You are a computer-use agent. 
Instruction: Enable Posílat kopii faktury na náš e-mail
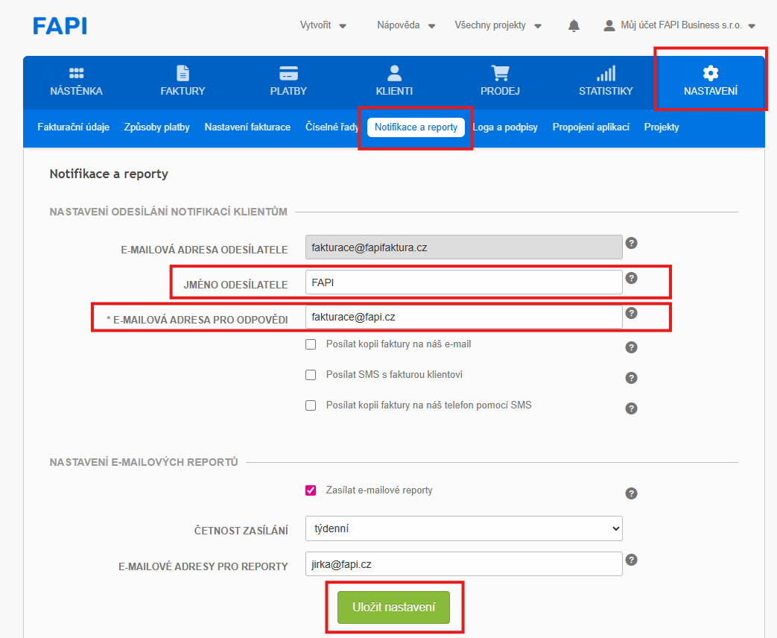click(311, 344)
